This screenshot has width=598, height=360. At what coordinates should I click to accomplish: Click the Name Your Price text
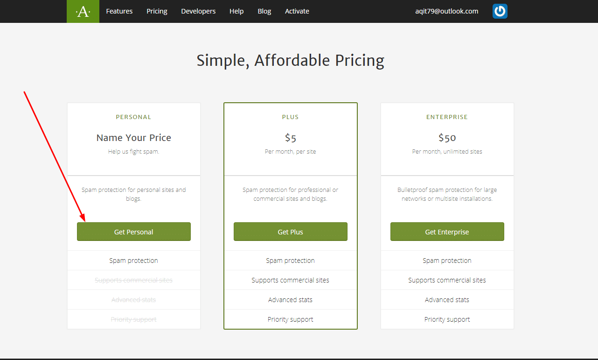click(x=133, y=138)
